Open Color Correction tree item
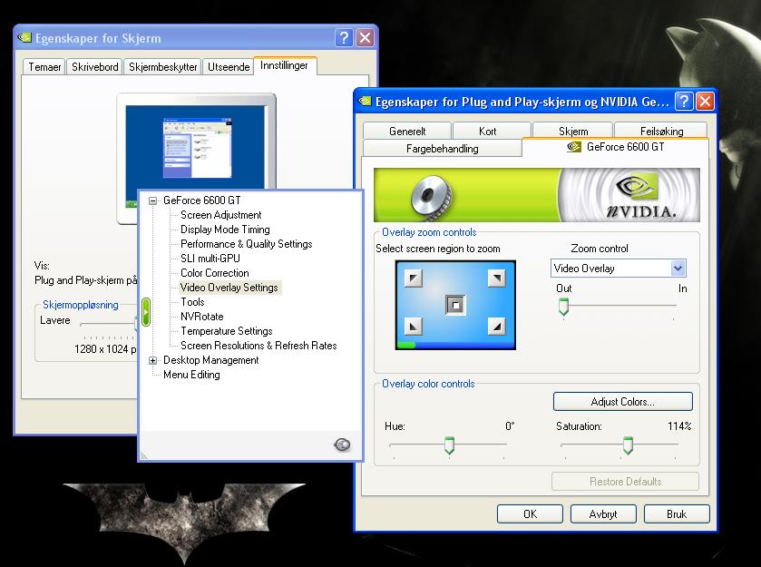This screenshot has width=761, height=567. coord(215,273)
